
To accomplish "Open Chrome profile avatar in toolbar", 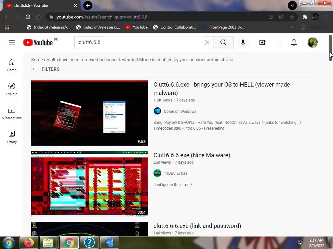I will (315, 17).
